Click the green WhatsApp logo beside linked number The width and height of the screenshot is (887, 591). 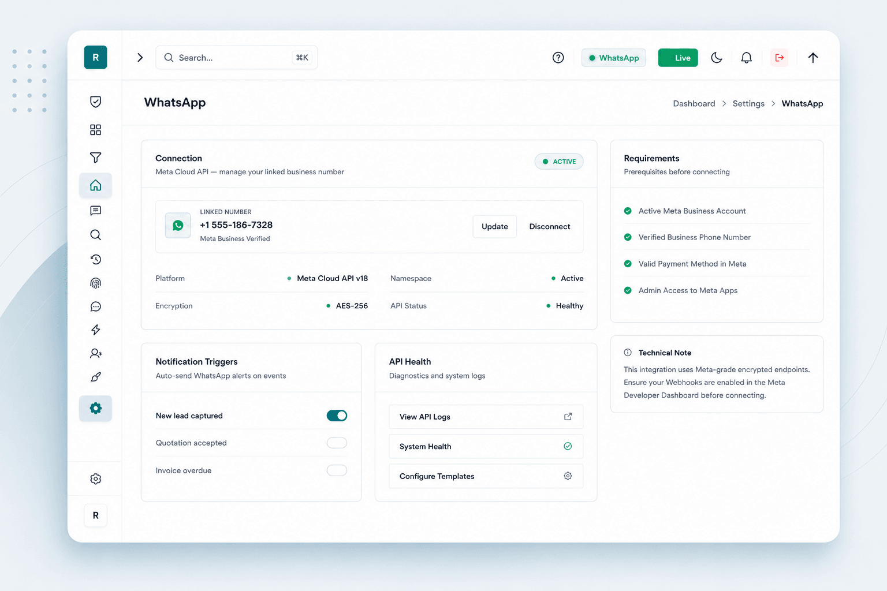point(178,226)
